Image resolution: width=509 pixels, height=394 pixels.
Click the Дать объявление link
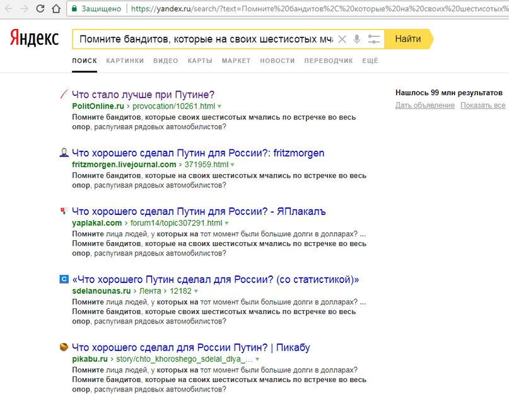pyautogui.click(x=425, y=105)
